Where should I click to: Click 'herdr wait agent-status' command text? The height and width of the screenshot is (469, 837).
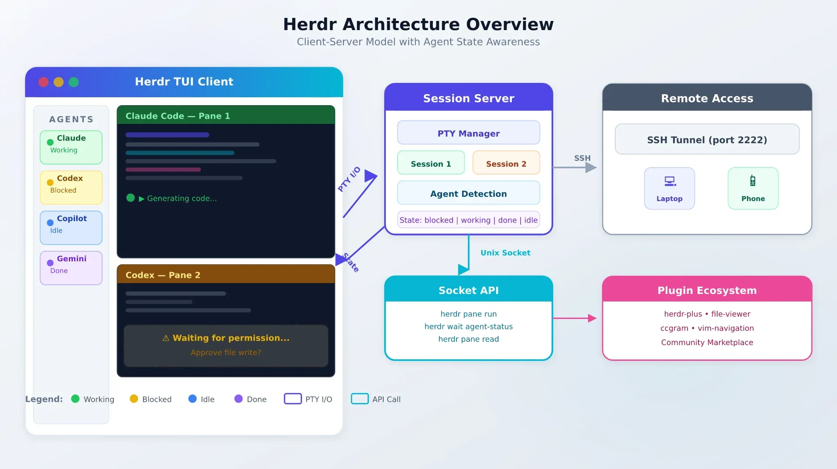469,326
